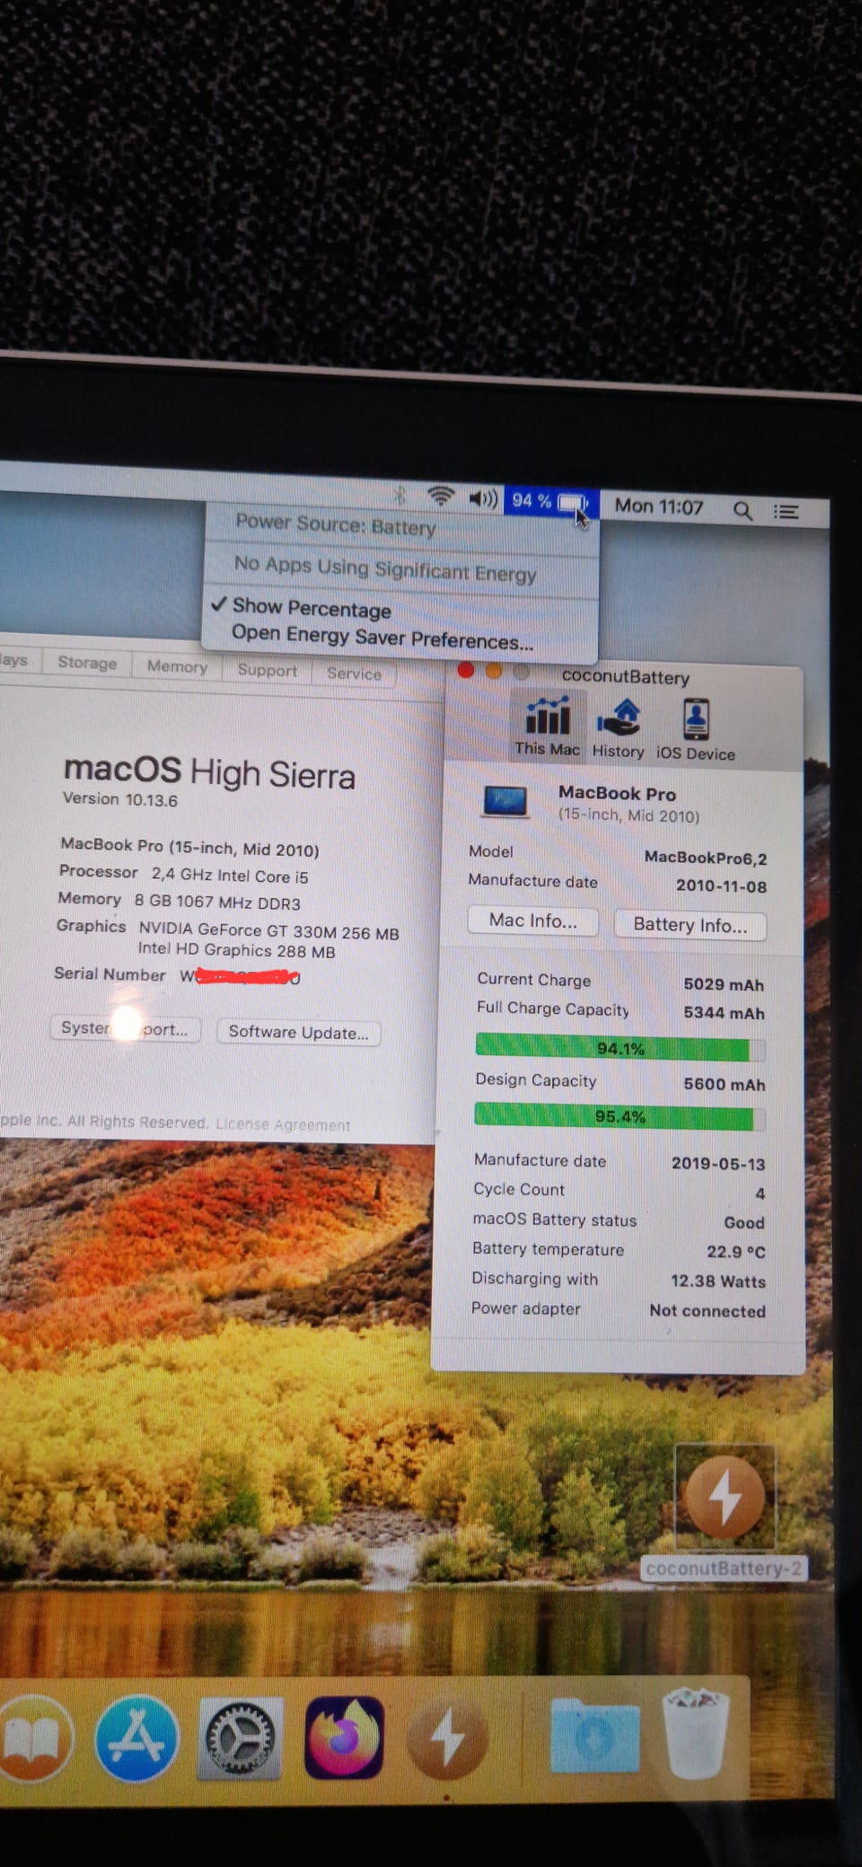Open the This Mac tab in coconutBattery
Screen dimensions: 862x1867
coord(548,726)
